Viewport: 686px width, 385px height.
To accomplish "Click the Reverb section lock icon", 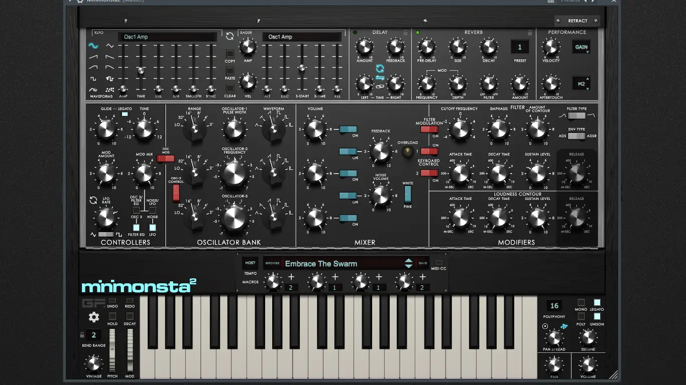I will (529, 33).
